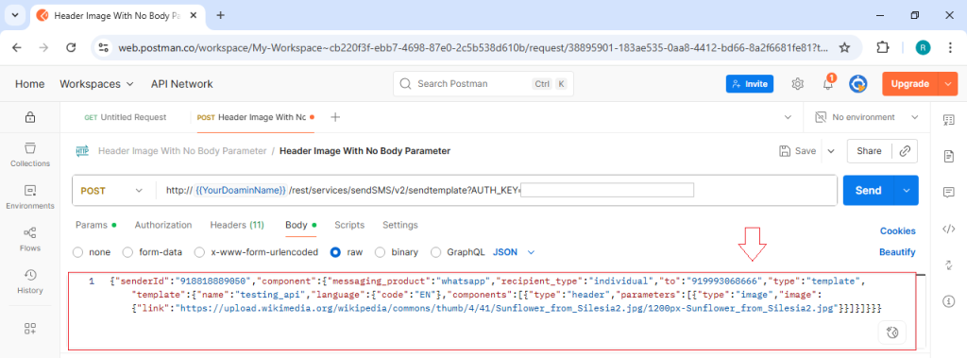The height and width of the screenshot is (358, 967).
Task: Open the JSON format dropdown
Action: (x=513, y=252)
